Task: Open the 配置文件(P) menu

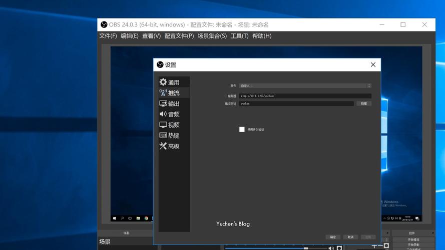Action: (x=179, y=36)
